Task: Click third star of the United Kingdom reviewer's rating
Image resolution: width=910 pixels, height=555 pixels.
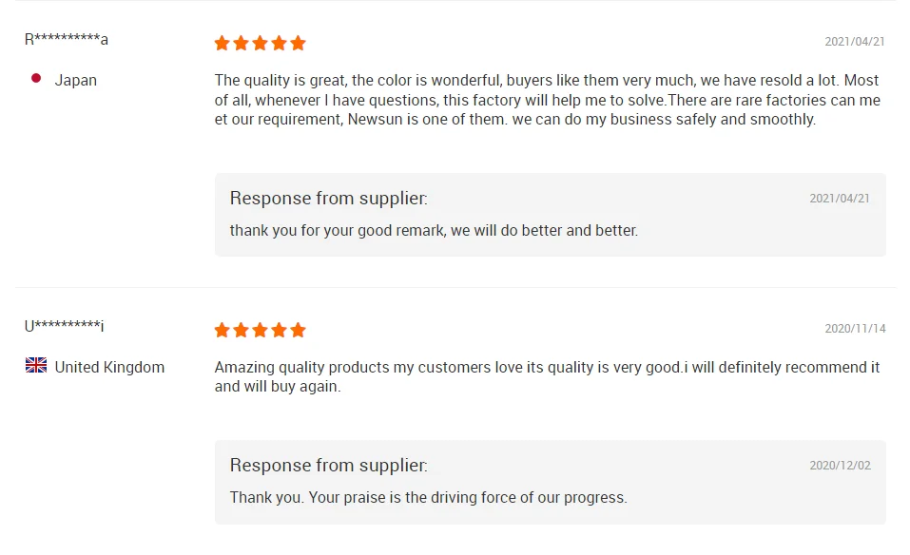Action: pyautogui.click(x=261, y=330)
